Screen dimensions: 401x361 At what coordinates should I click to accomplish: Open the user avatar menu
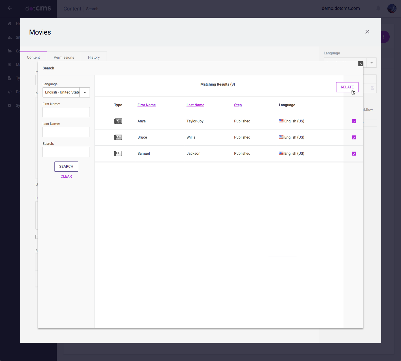coord(392,9)
